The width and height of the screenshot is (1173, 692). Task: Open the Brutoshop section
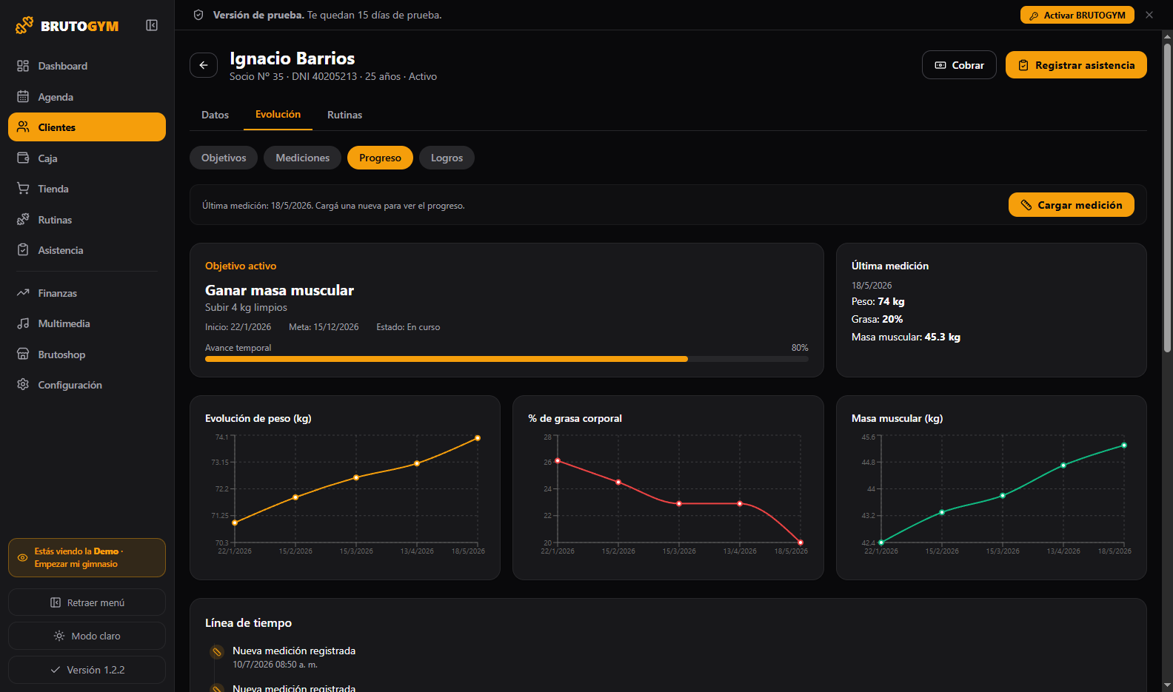(x=87, y=355)
